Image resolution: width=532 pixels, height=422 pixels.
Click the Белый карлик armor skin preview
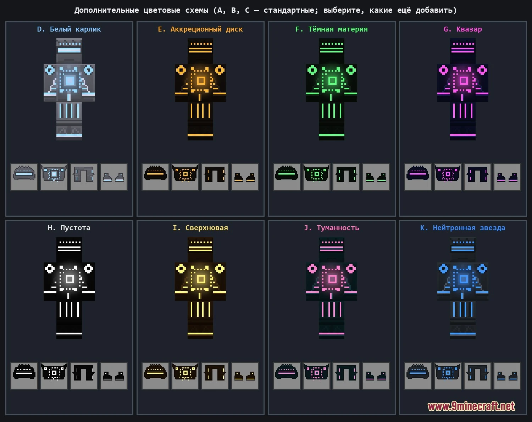(69, 89)
